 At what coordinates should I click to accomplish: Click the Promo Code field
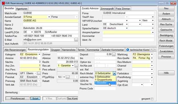point(105,88)
